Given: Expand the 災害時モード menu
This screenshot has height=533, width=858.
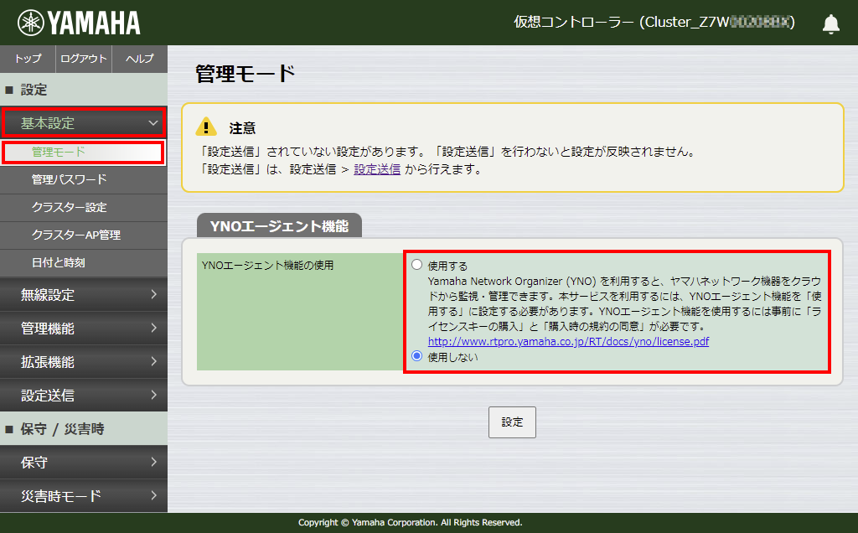Looking at the screenshot, I should 83,495.
